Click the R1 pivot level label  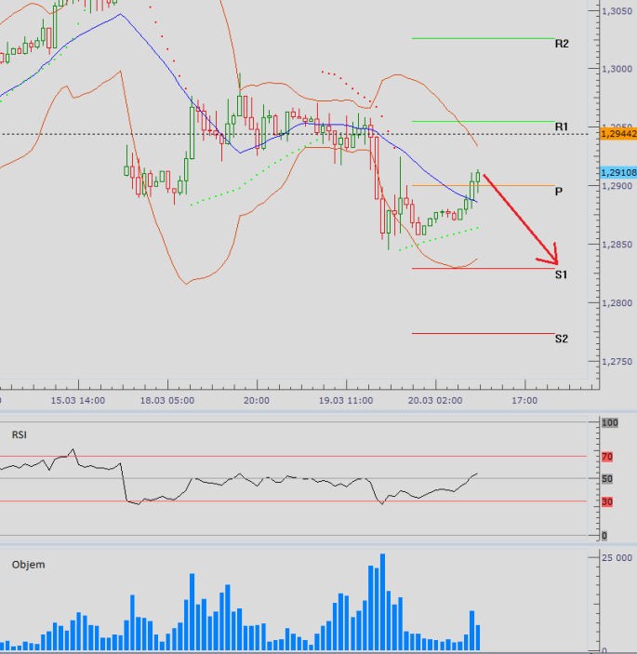click(x=561, y=127)
